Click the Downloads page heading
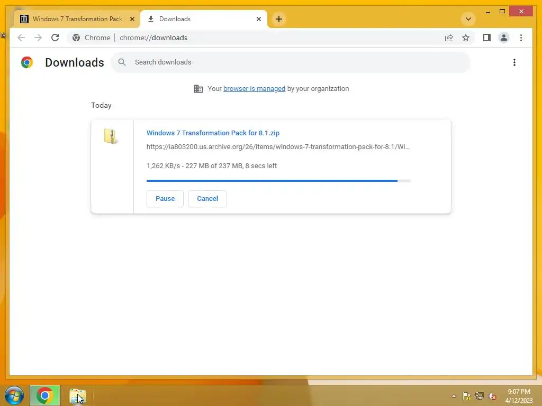 [x=74, y=62]
